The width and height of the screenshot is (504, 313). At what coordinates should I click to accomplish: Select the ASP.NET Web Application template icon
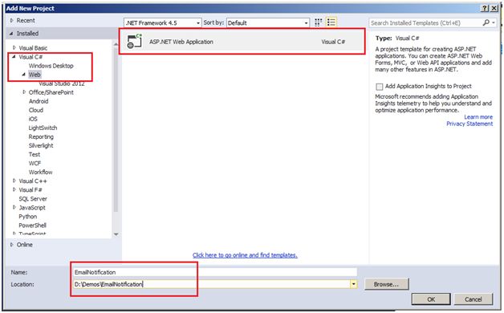pyautogui.click(x=134, y=41)
